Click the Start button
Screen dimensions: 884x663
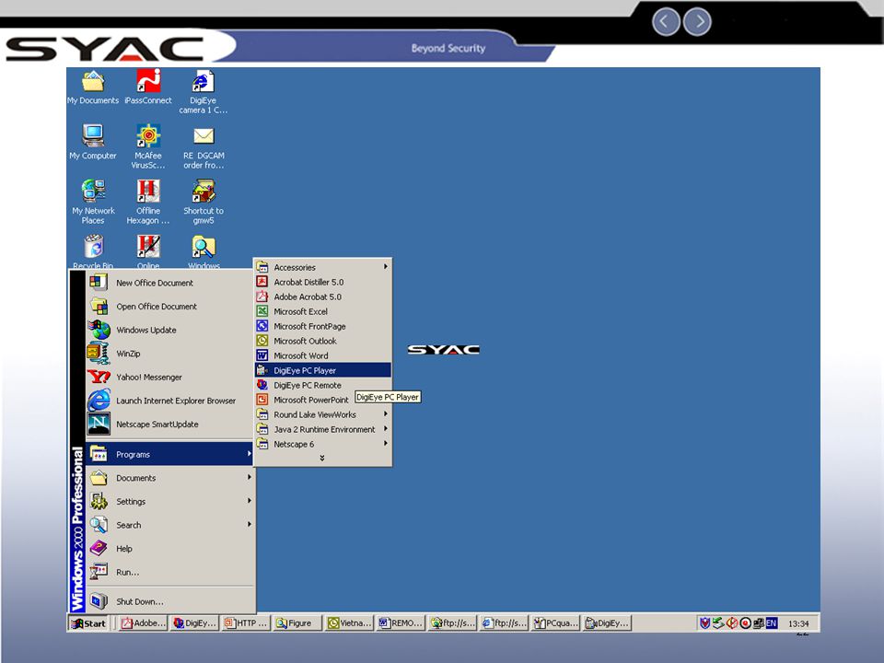pos(88,623)
